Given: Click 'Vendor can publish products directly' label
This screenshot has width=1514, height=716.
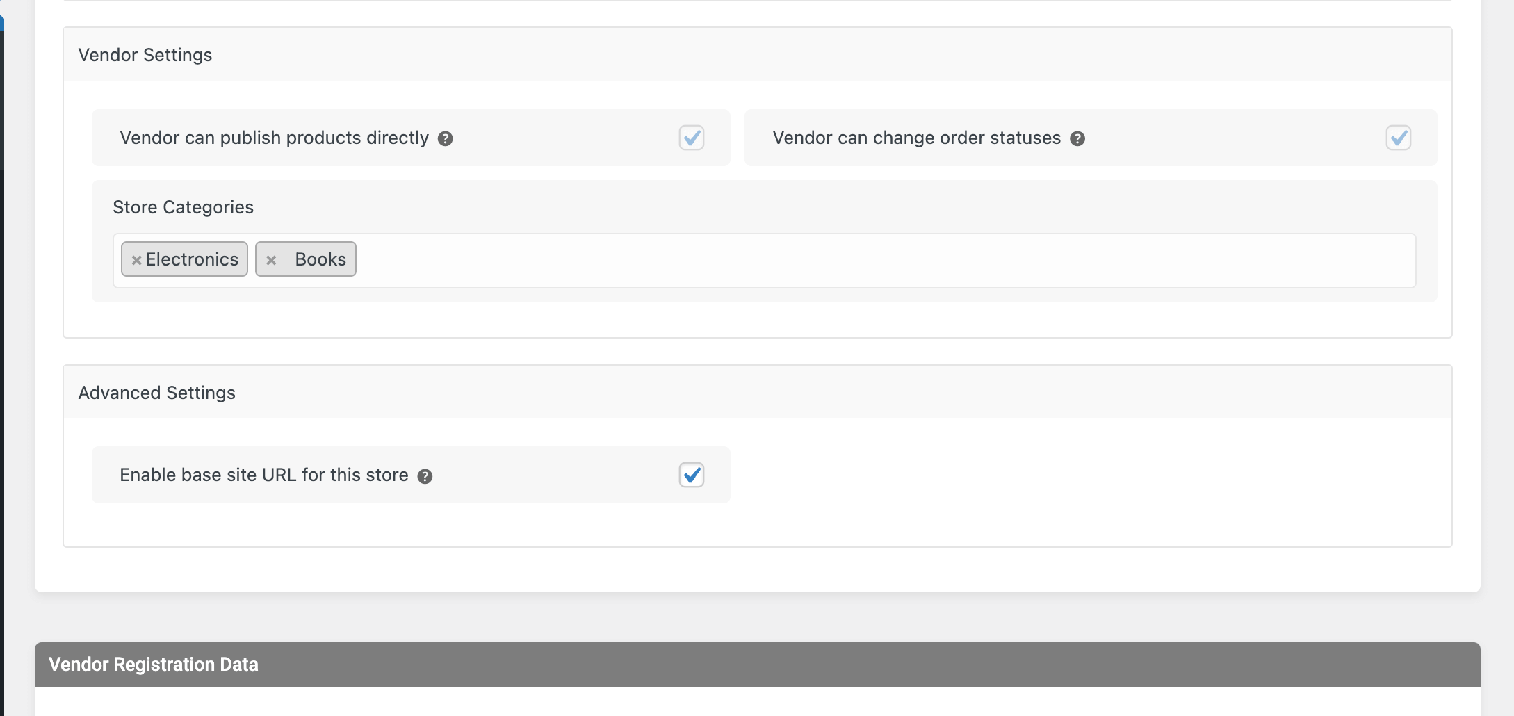Looking at the screenshot, I should (275, 138).
